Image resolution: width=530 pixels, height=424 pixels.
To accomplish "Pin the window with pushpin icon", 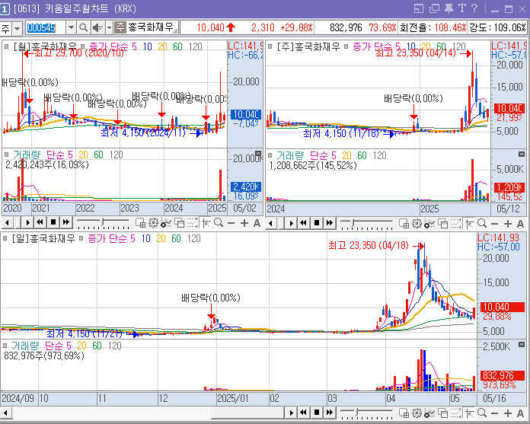I will click(x=449, y=9).
